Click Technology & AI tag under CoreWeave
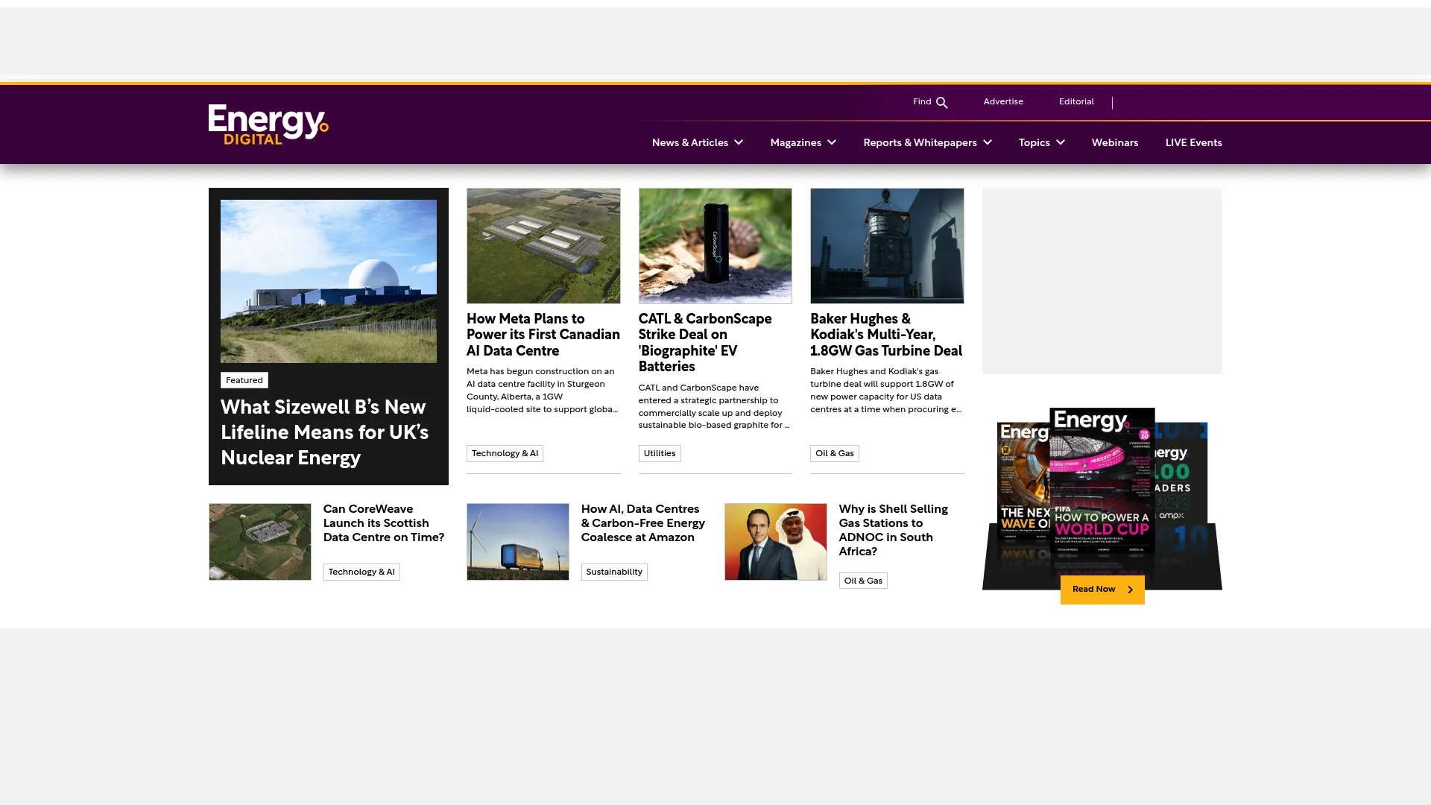This screenshot has width=1431, height=805. (361, 572)
